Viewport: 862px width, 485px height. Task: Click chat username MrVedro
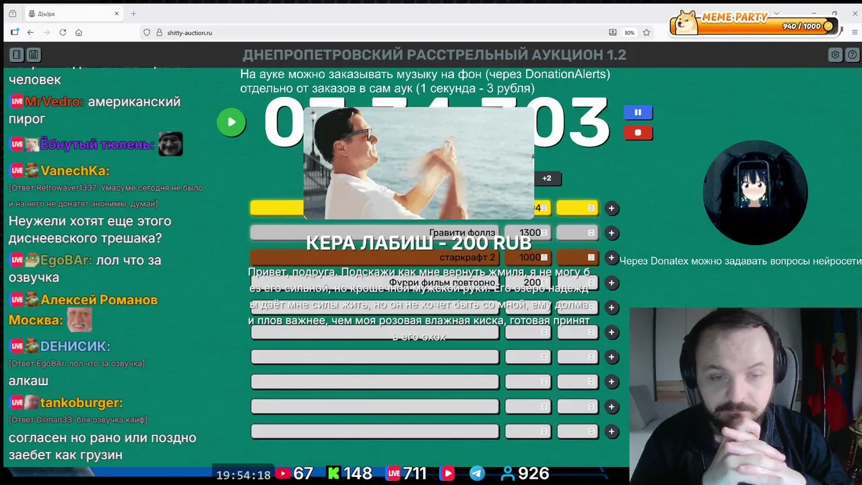[54, 102]
